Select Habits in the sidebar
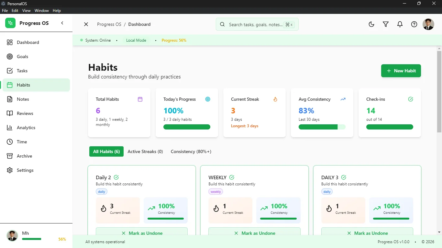442x248 pixels. (x=36, y=85)
